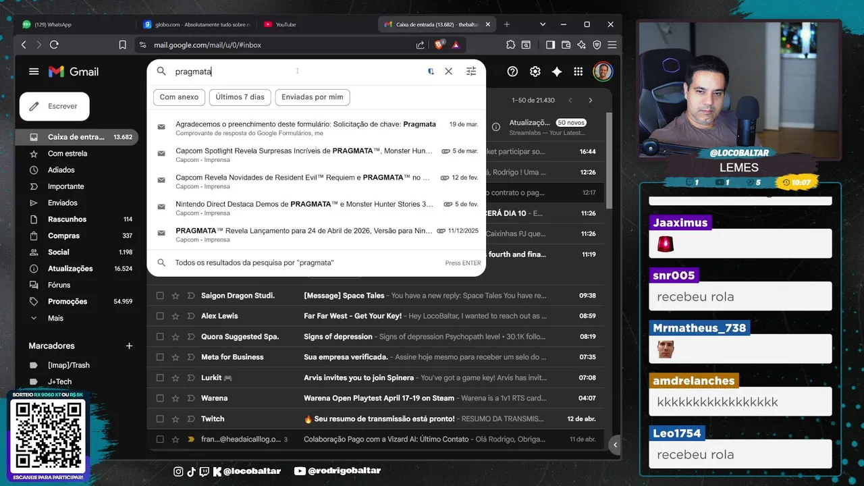Screen dimensions: 864x486
Task: Open advanced search options sliders icon
Action: click(471, 72)
